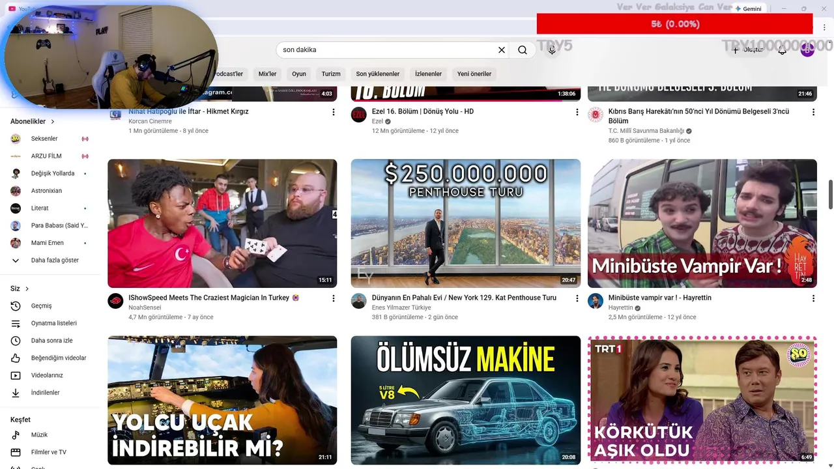The width and height of the screenshot is (834, 469).
Task: Open Enes Yılmazer channel avatar
Action: 359,301
